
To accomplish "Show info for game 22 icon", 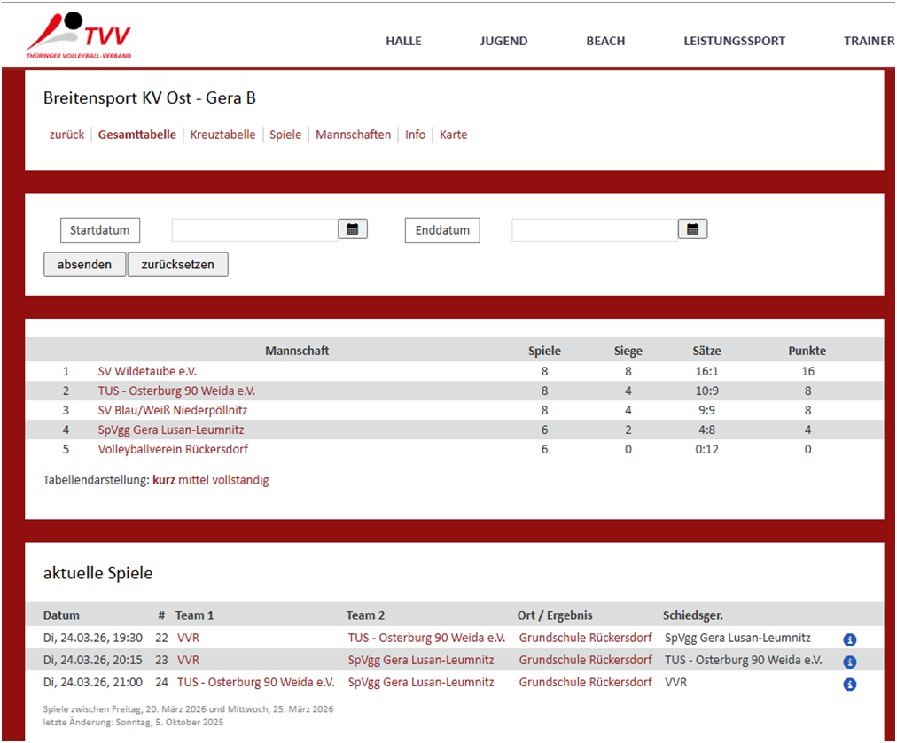I will tap(849, 639).
